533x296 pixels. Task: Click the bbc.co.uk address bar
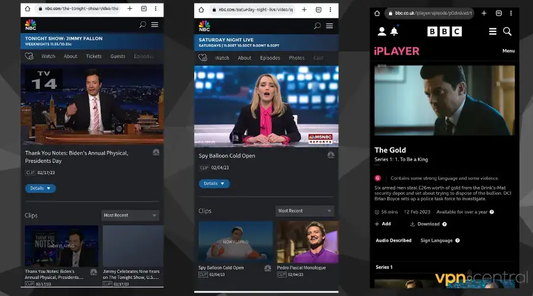point(429,13)
